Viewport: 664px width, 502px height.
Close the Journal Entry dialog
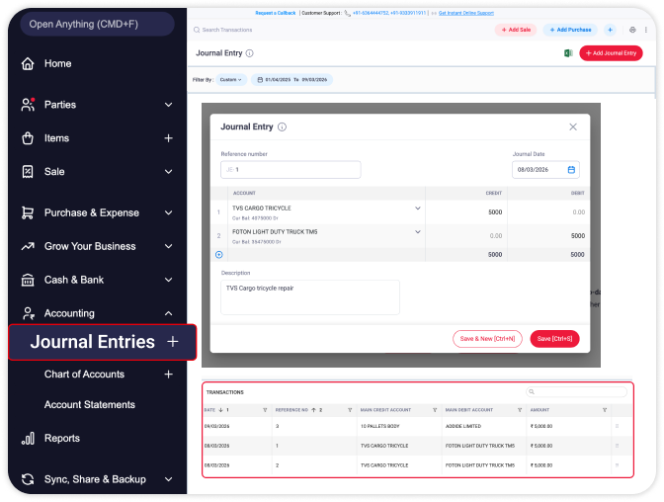tap(573, 127)
